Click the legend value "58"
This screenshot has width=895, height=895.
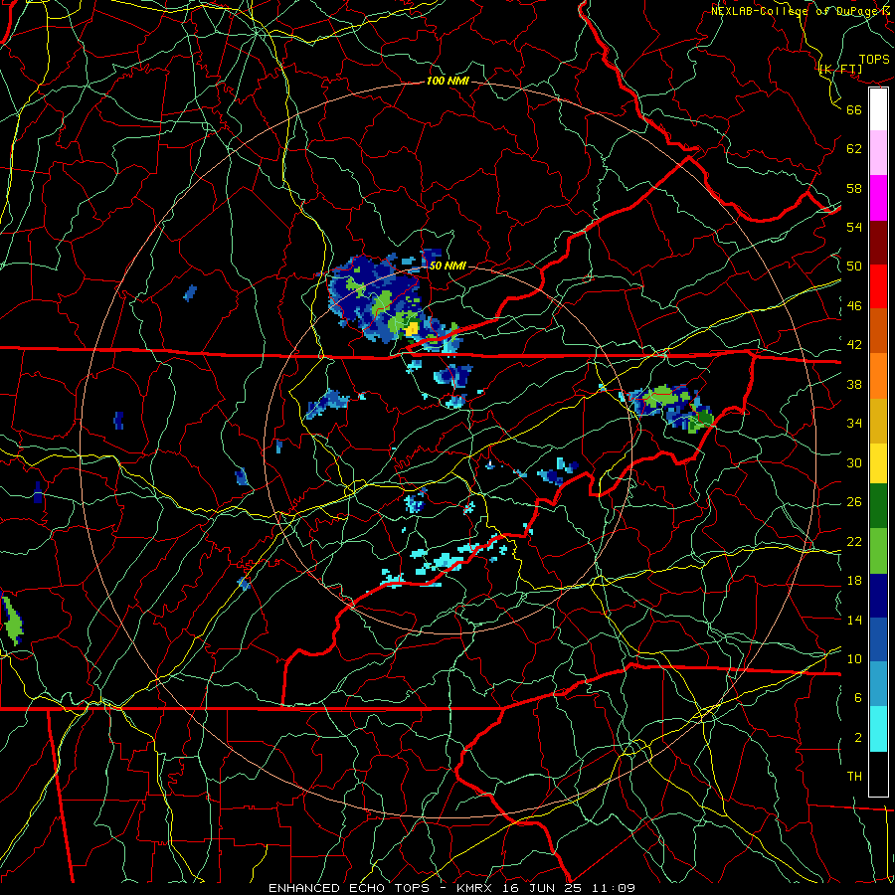pyautogui.click(x=854, y=188)
